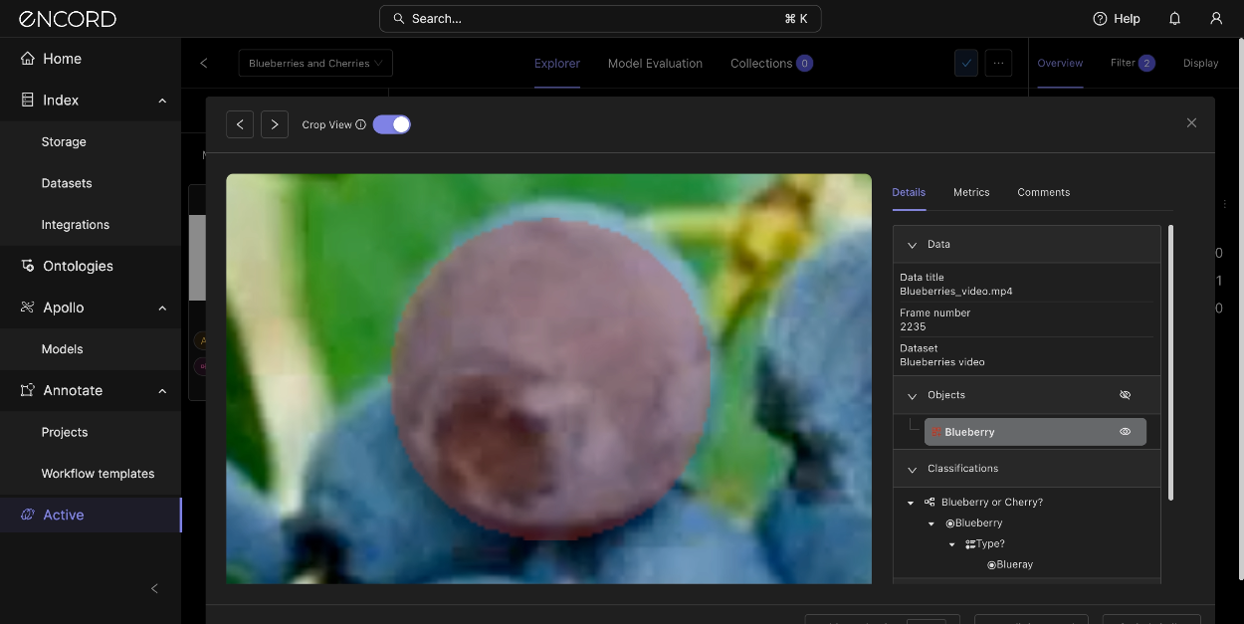Click the blueberry crop image
The width and height of the screenshot is (1244, 624).
pos(548,379)
